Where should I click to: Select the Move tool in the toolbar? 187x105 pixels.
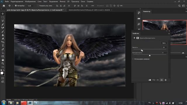3,14
